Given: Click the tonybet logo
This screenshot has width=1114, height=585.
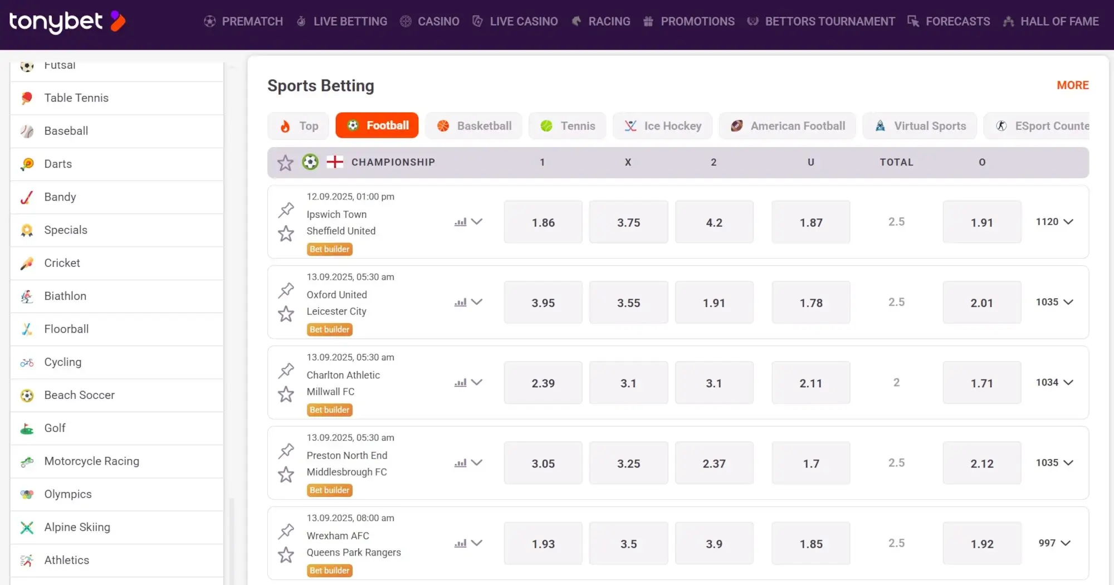Looking at the screenshot, I should (67, 22).
